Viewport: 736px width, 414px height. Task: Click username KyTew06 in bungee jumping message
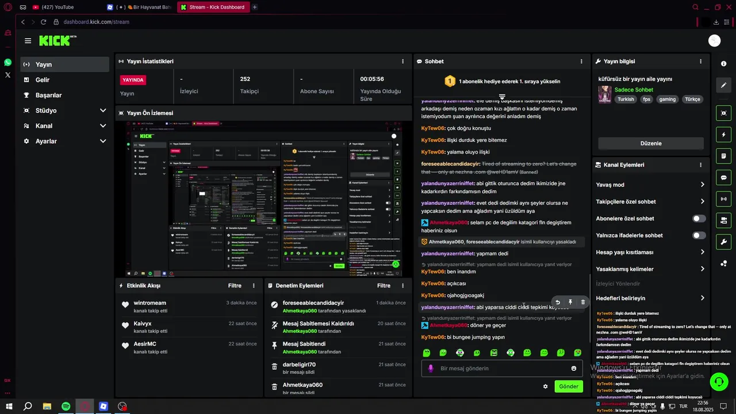[432, 337]
